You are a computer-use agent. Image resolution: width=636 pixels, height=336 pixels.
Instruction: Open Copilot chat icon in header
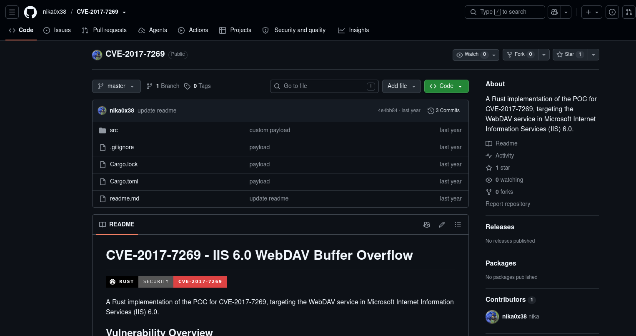(x=554, y=12)
